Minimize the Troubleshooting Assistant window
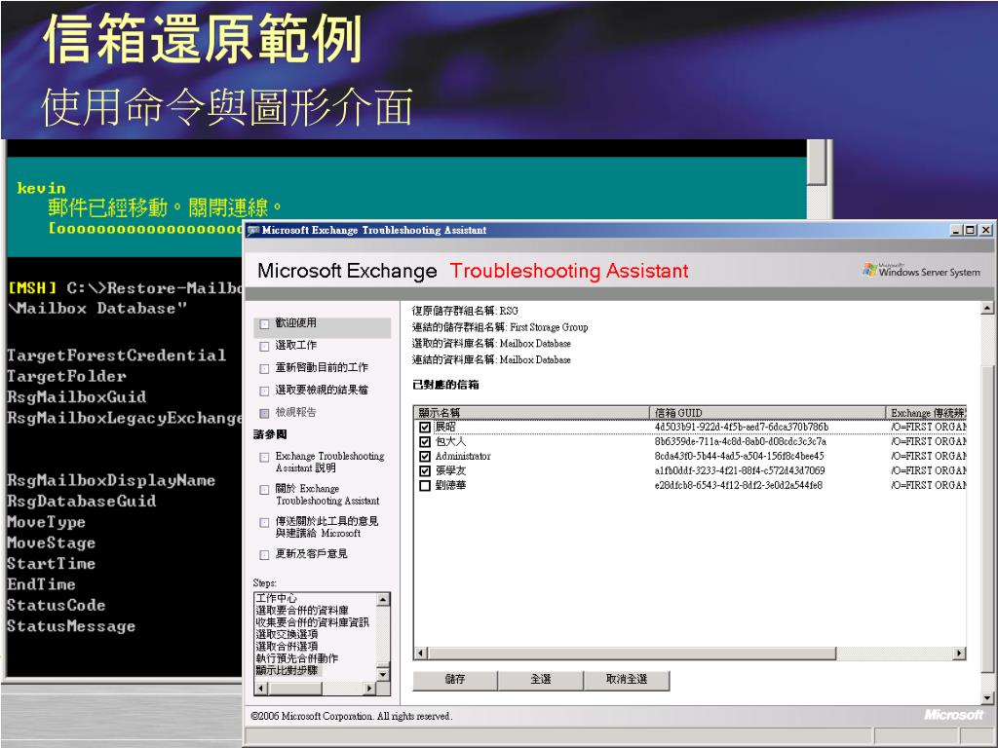 coord(956,230)
